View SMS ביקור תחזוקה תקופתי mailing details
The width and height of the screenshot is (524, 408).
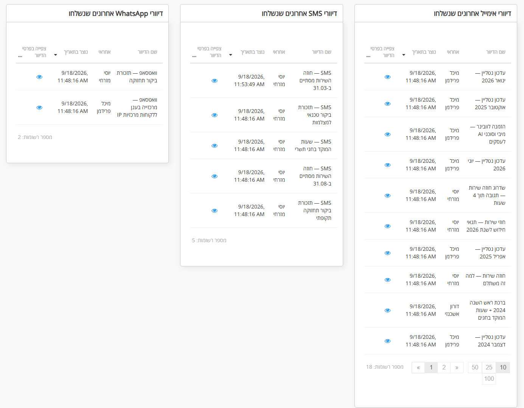pyautogui.click(x=215, y=211)
